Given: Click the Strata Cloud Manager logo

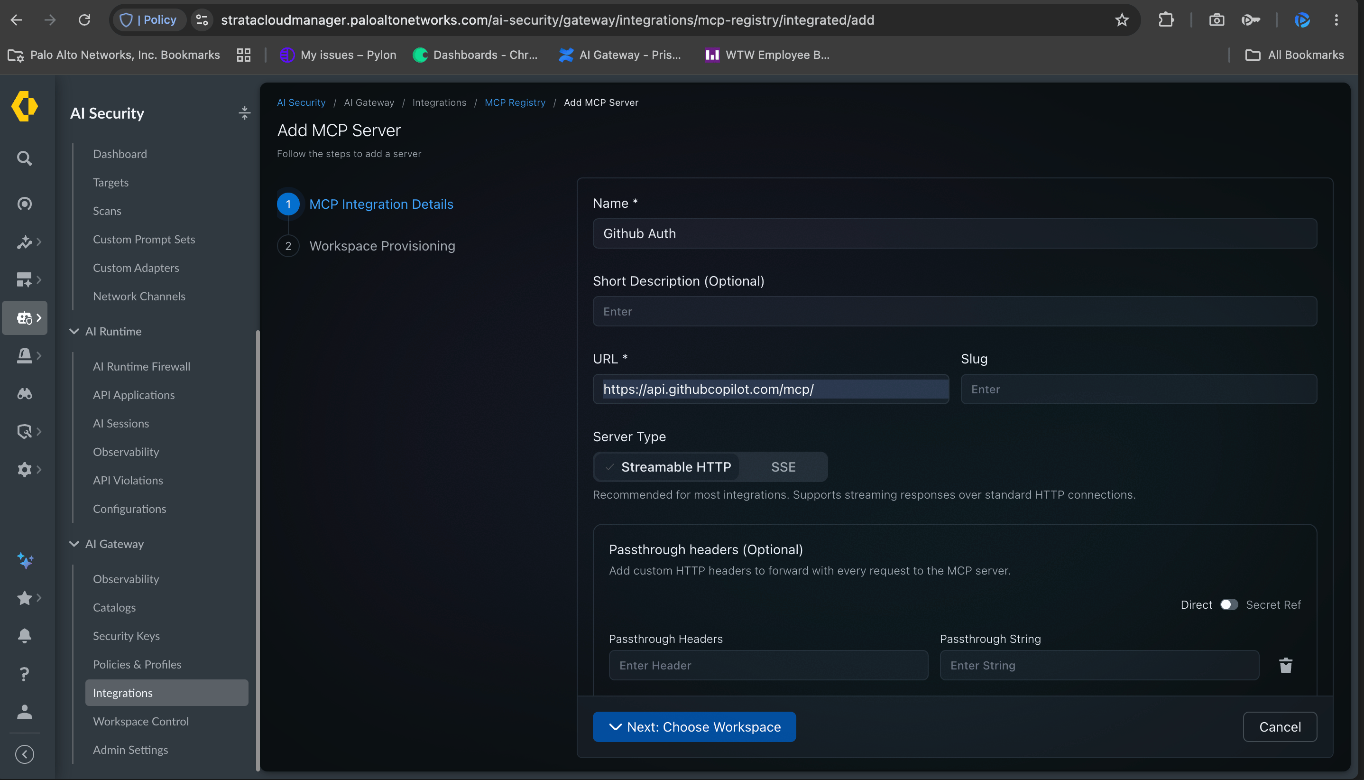Looking at the screenshot, I should point(25,106).
